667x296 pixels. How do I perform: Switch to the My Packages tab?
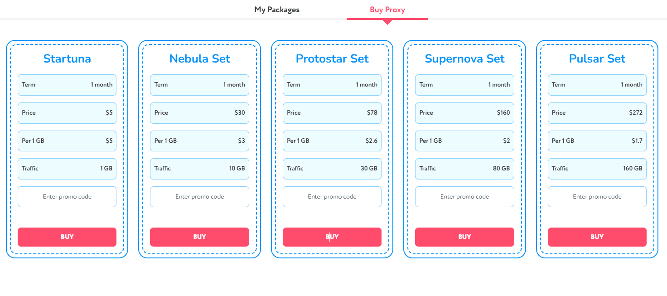(x=276, y=9)
